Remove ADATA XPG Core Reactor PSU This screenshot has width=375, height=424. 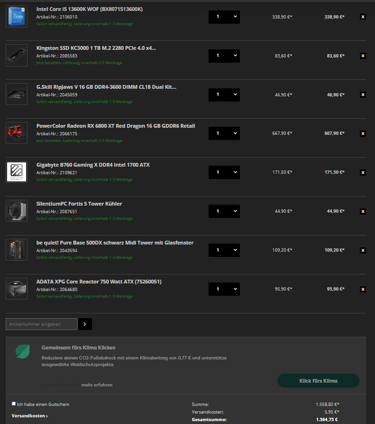coord(363,289)
